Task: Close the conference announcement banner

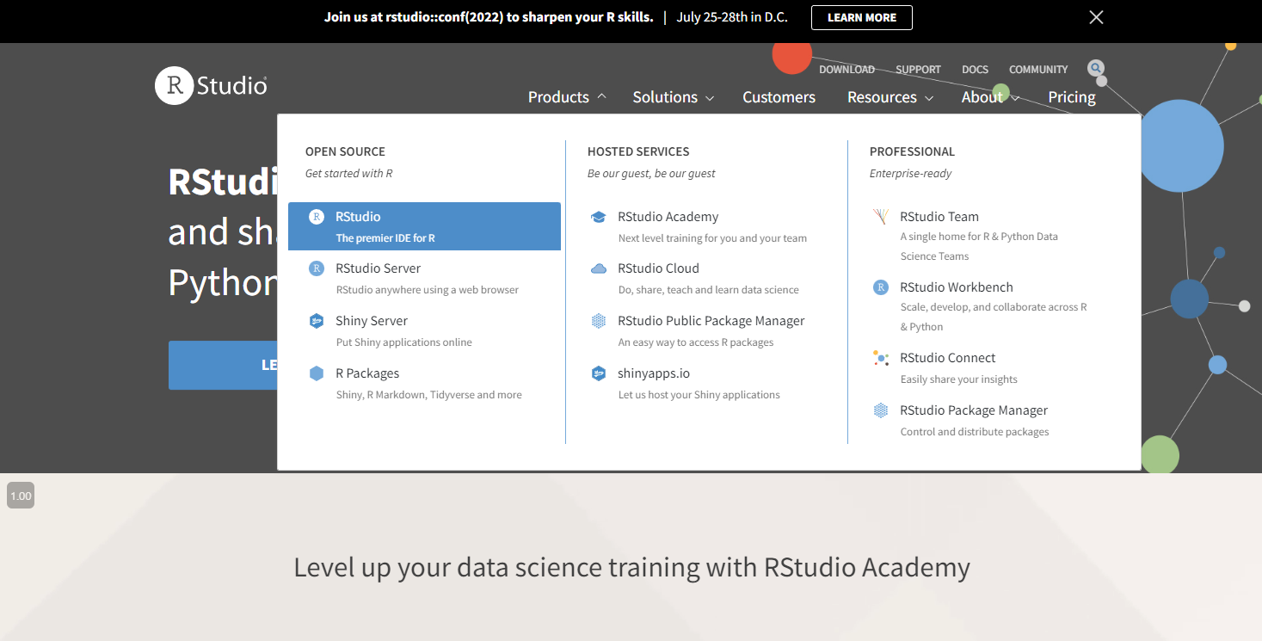Action: point(1096,17)
